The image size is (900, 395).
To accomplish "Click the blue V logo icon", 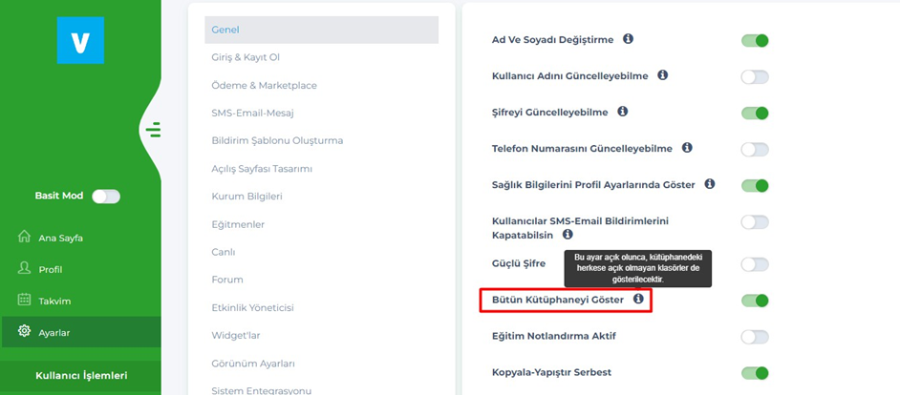I will coord(80,40).
